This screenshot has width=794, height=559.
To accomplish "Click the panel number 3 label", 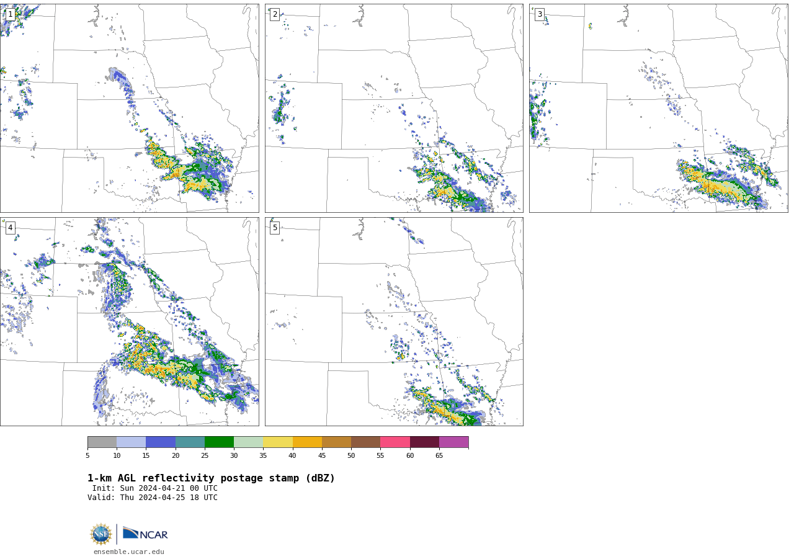I will [x=540, y=14].
